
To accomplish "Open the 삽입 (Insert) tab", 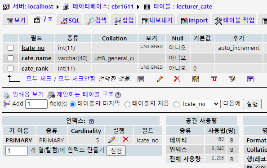I will point(124,20).
